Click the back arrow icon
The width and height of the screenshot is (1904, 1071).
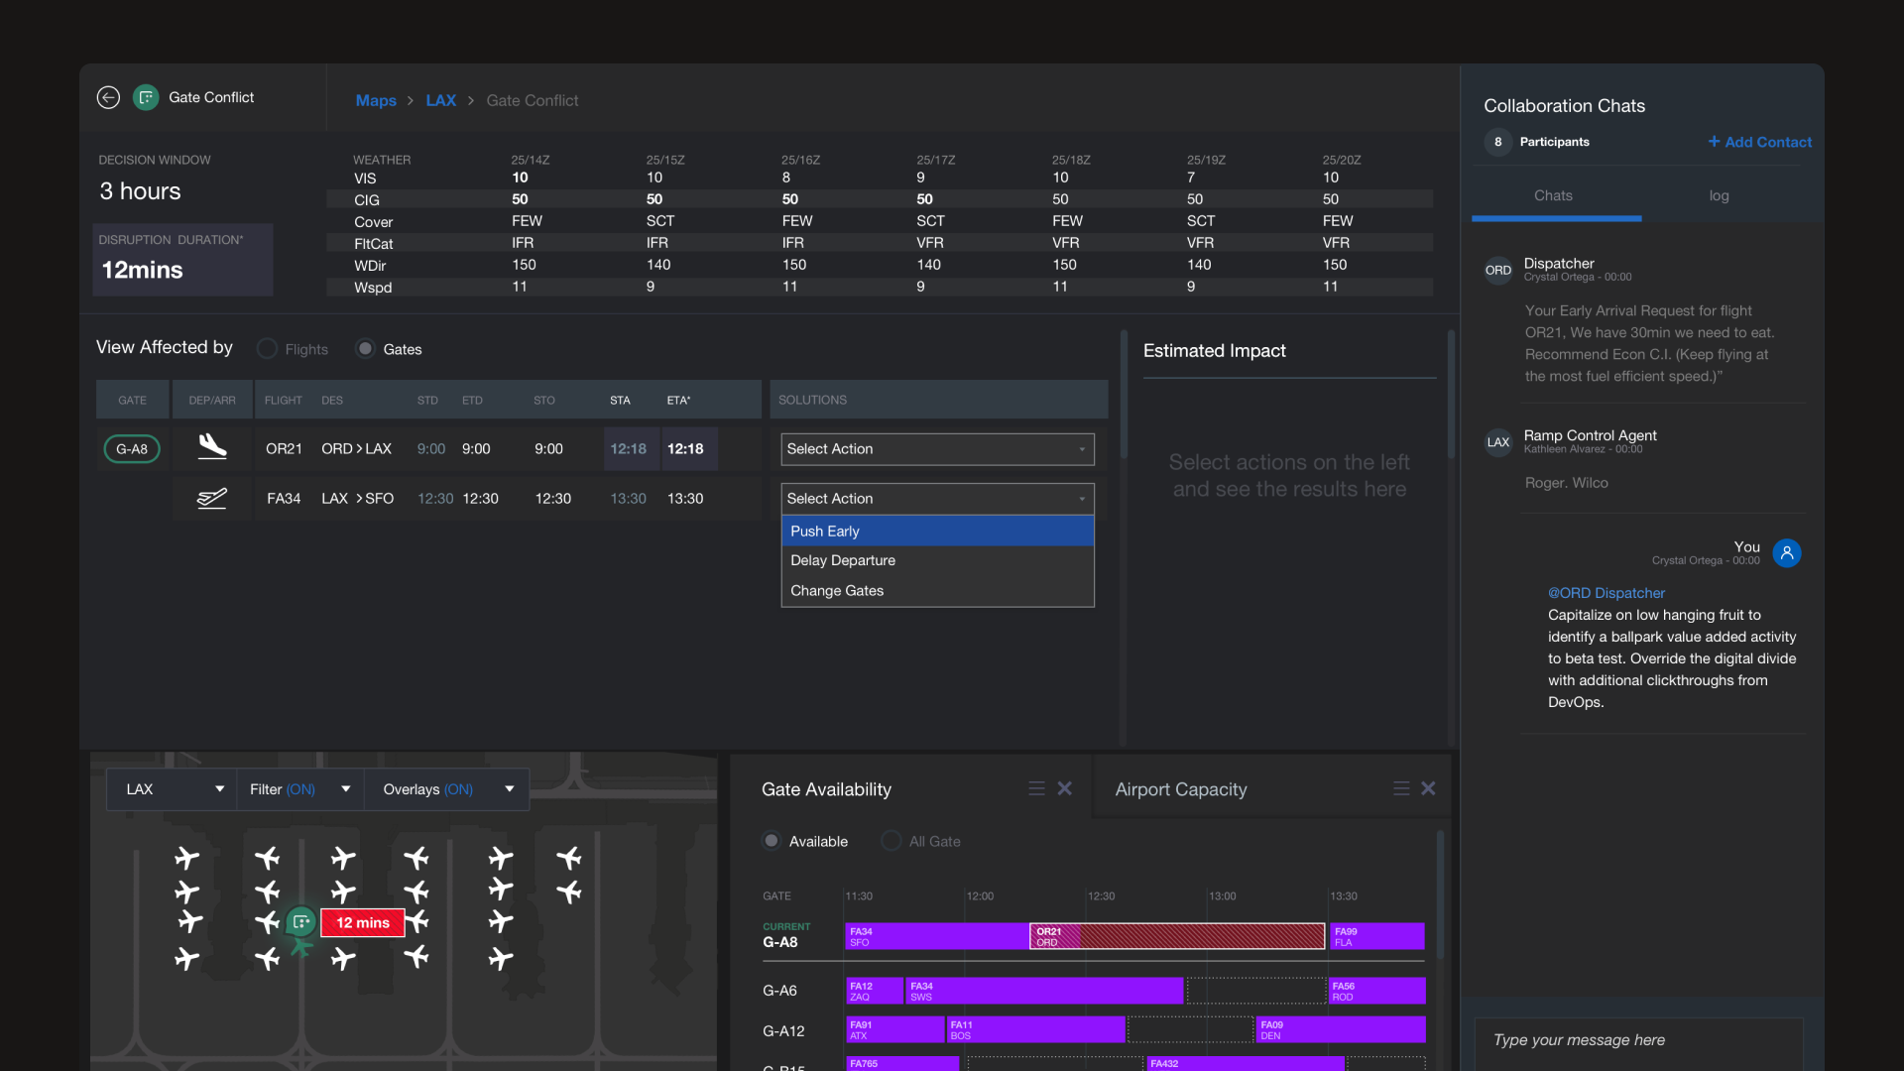[x=108, y=97]
